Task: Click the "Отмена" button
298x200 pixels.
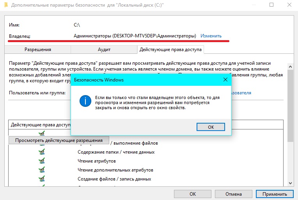Action: (233, 194)
